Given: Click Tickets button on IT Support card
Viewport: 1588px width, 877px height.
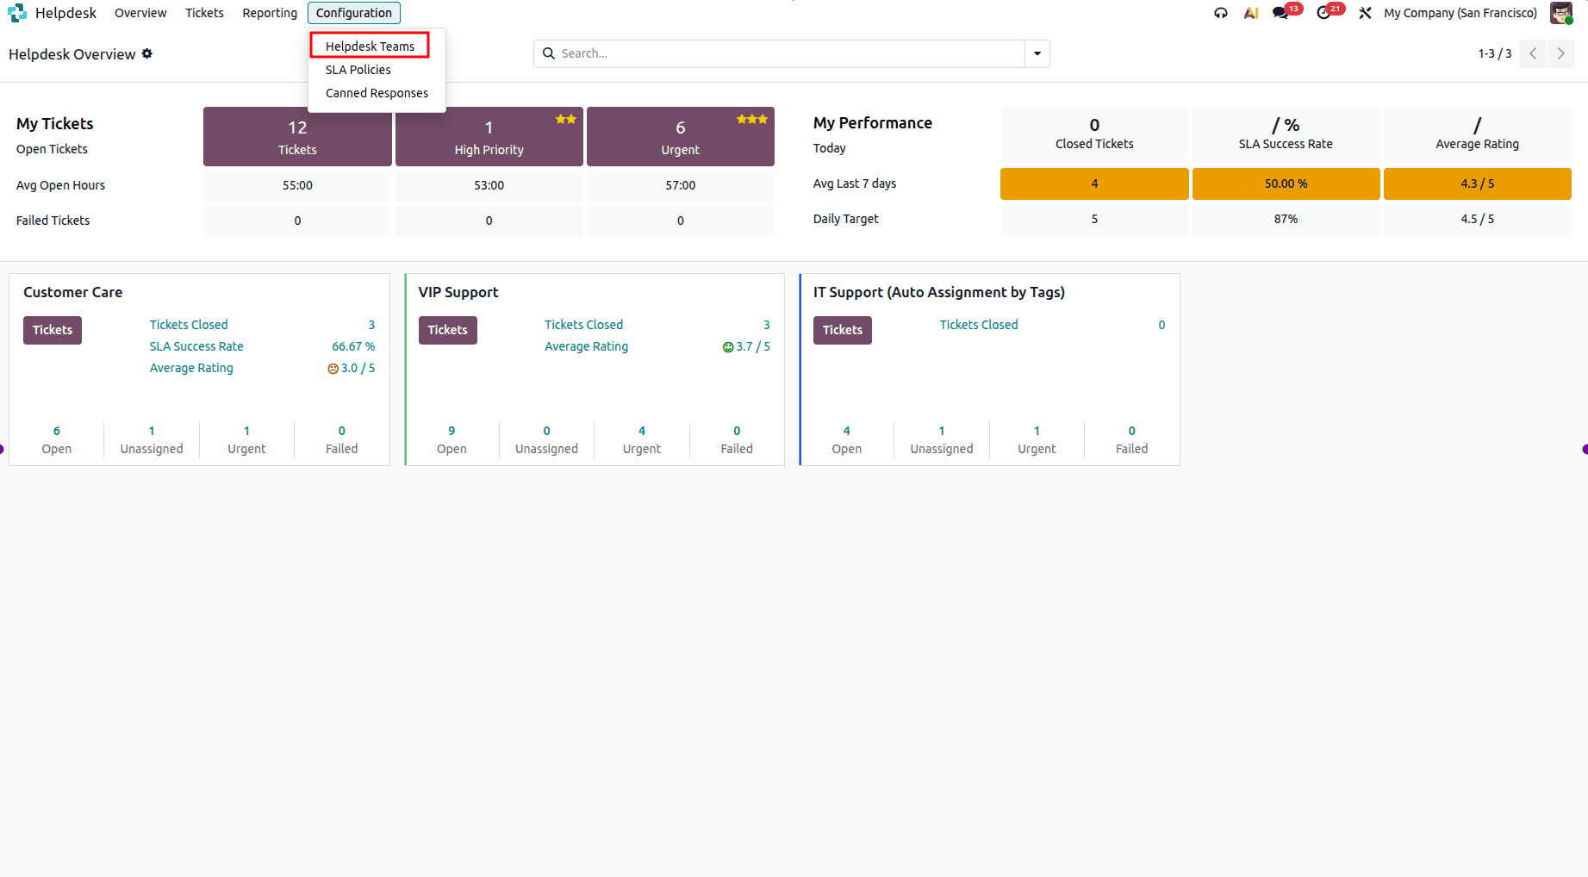Looking at the screenshot, I should pos(843,330).
